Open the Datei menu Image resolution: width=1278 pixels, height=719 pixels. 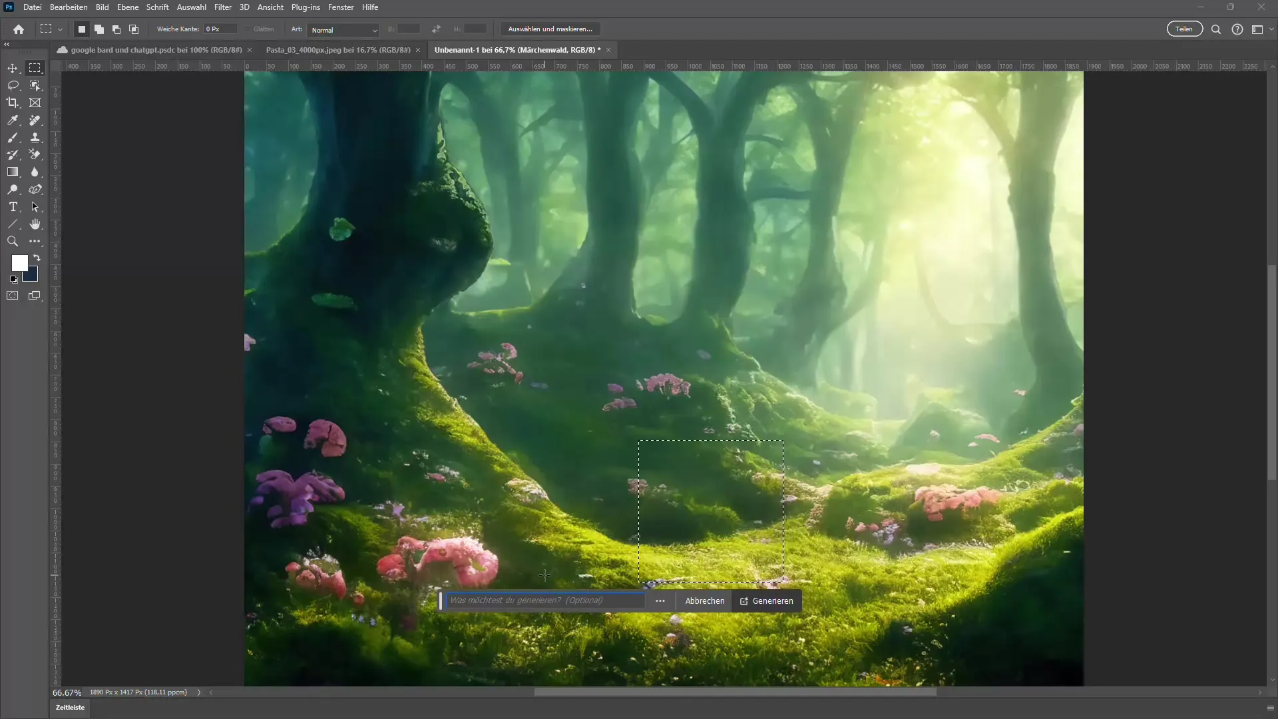pyautogui.click(x=32, y=7)
